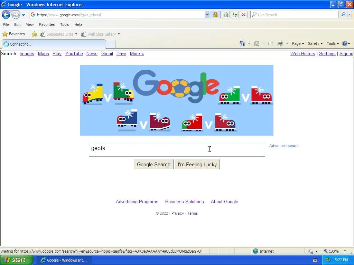Open the Tools menu in menu bar
Image resolution: width=354 pixels, height=265 pixels.
[65, 24]
